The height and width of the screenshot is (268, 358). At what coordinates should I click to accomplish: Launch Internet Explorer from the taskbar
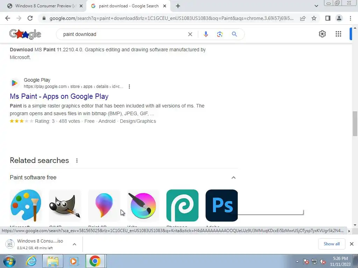pyautogui.click(x=31, y=261)
